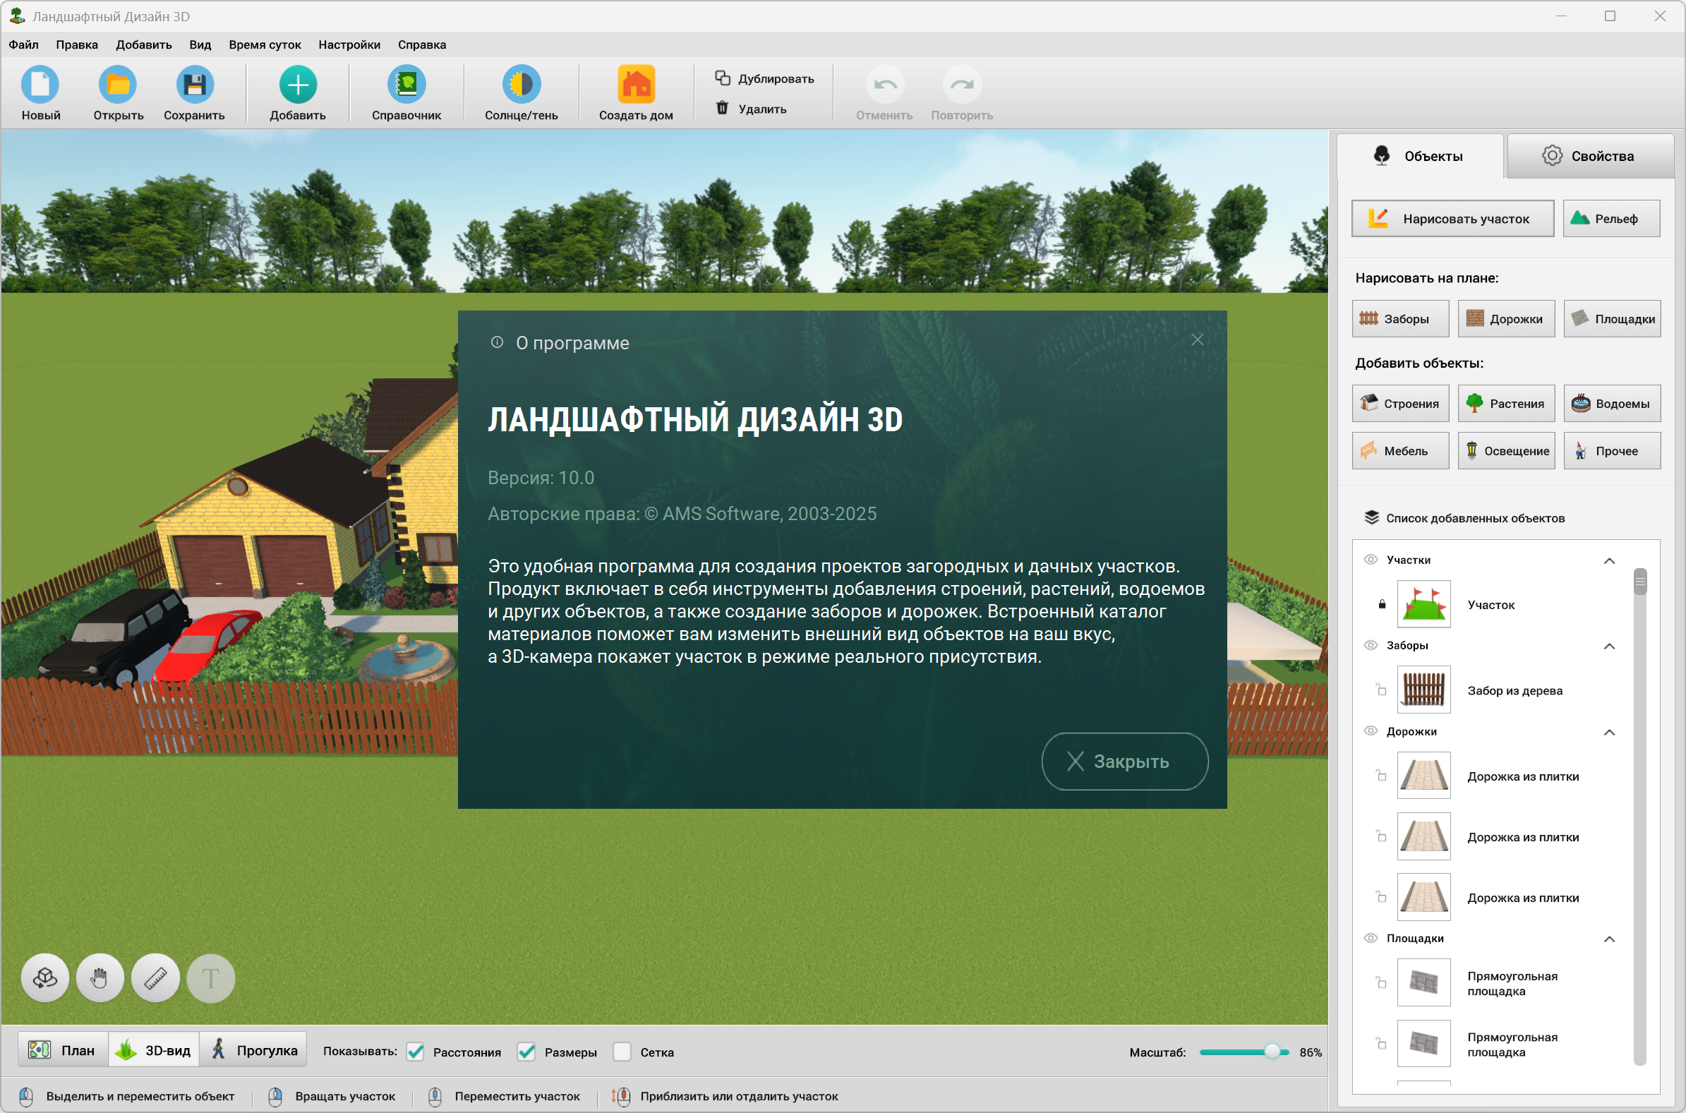Activate the hand pan tool
Viewport: 1686px width, 1113px height.
pyautogui.click(x=100, y=978)
